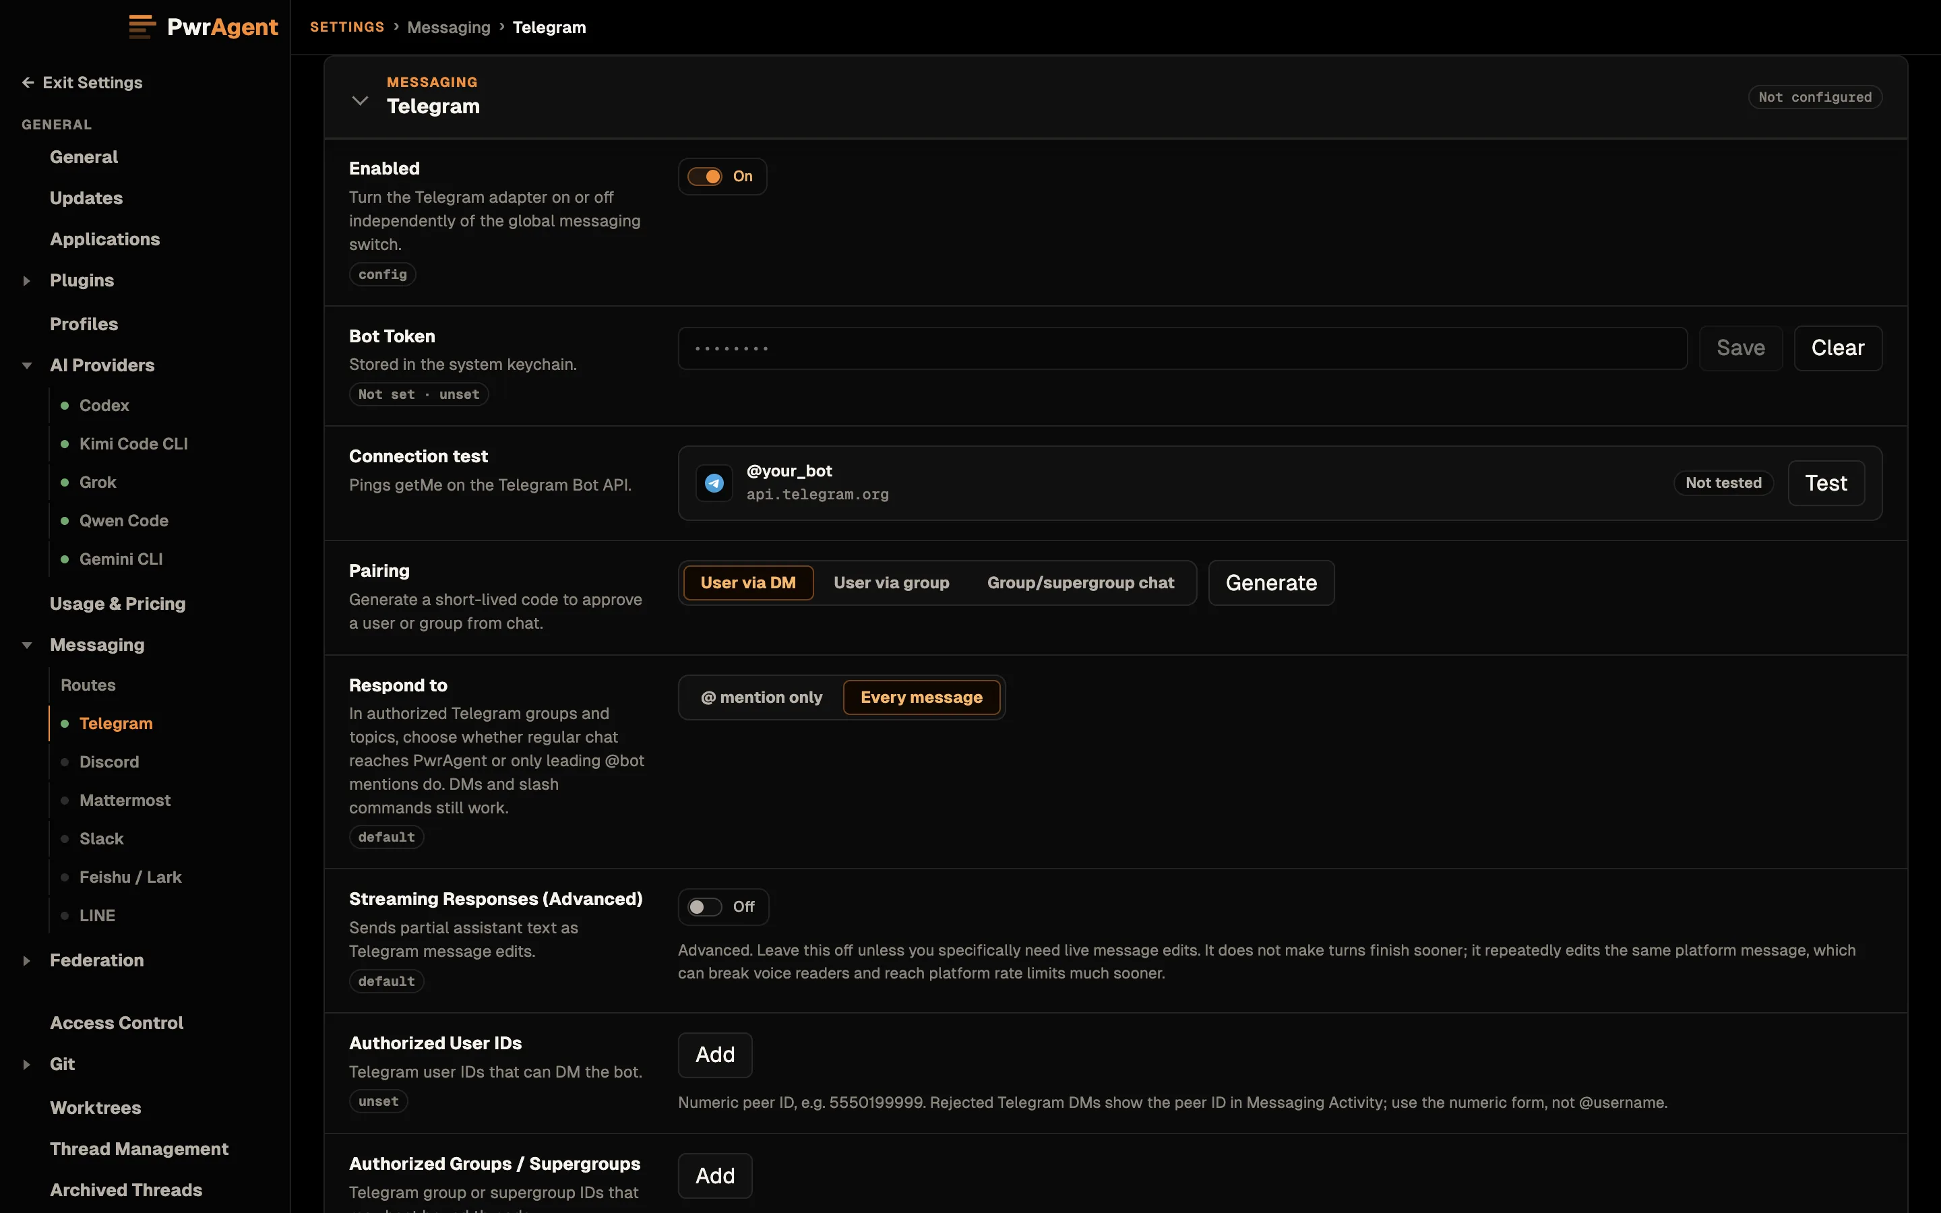The image size is (1941, 1213).
Task: Click the gray status dot beside Slack
Action: tap(65, 838)
